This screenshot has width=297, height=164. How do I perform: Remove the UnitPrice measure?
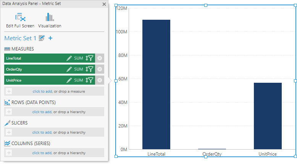click(x=100, y=80)
